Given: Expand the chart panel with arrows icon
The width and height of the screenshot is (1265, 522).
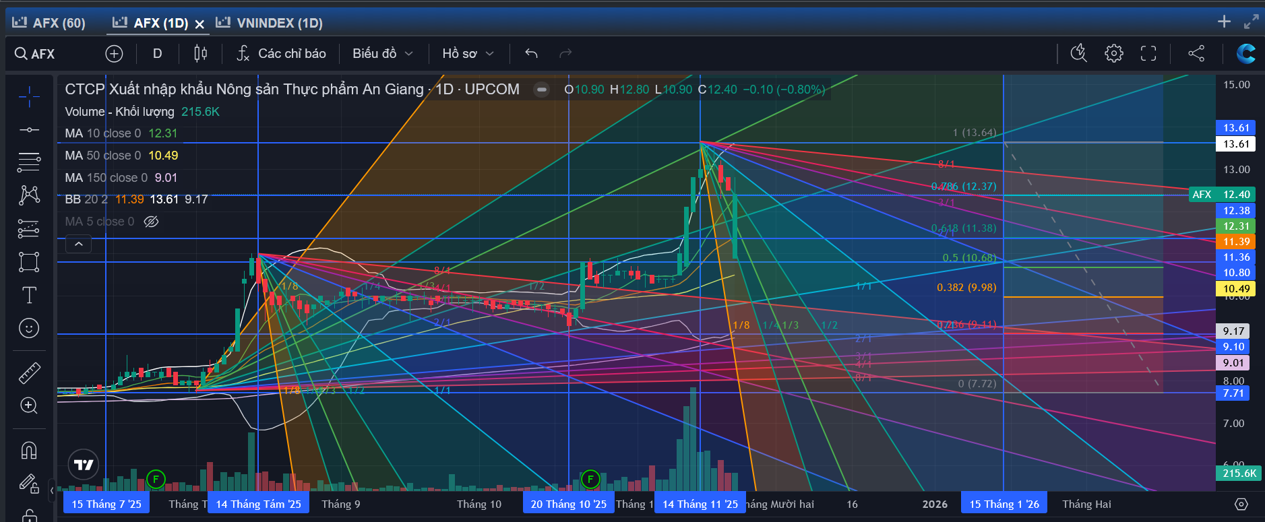Looking at the screenshot, I should (1251, 22).
